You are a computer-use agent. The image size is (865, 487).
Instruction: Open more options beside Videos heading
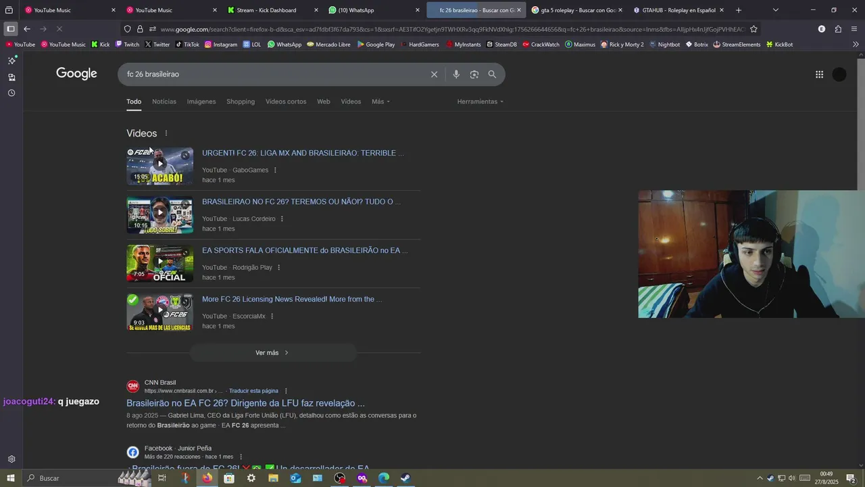point(166,133)
